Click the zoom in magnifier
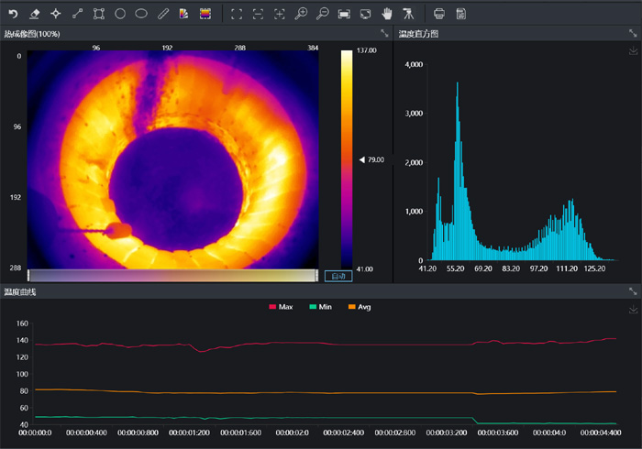This screenshot has width=642, height=449. tap(301, 14)
